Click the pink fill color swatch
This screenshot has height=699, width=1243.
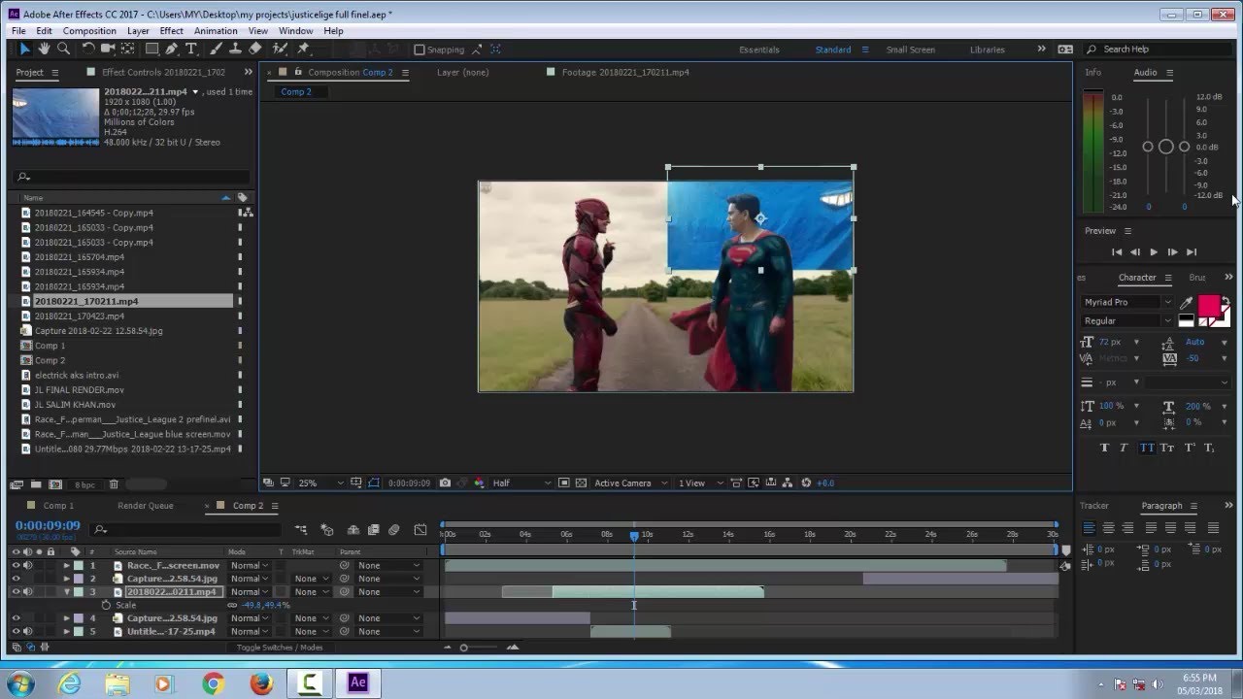click(x=1208, y=306)
